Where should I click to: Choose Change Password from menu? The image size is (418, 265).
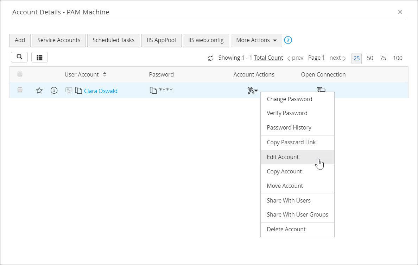(x=297, y=99)
